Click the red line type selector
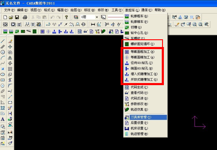This screenshot has height=150, width=217. 116,17
